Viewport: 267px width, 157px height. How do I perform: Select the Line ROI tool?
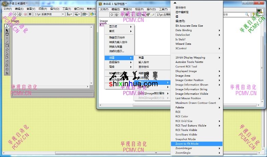pyautogui.click(x=7, y=42)
